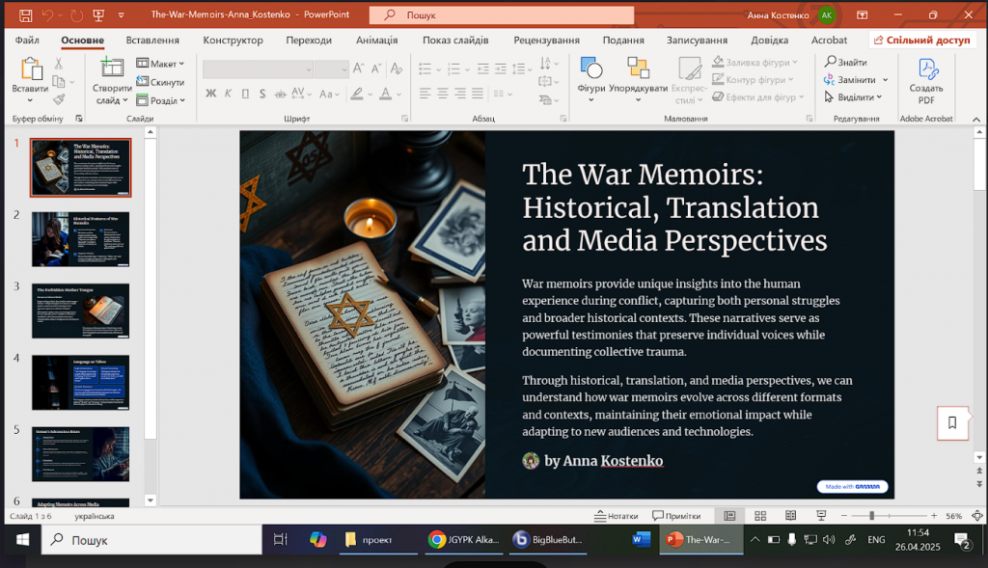Click the Спільний доступ share button

coord(921,41)
